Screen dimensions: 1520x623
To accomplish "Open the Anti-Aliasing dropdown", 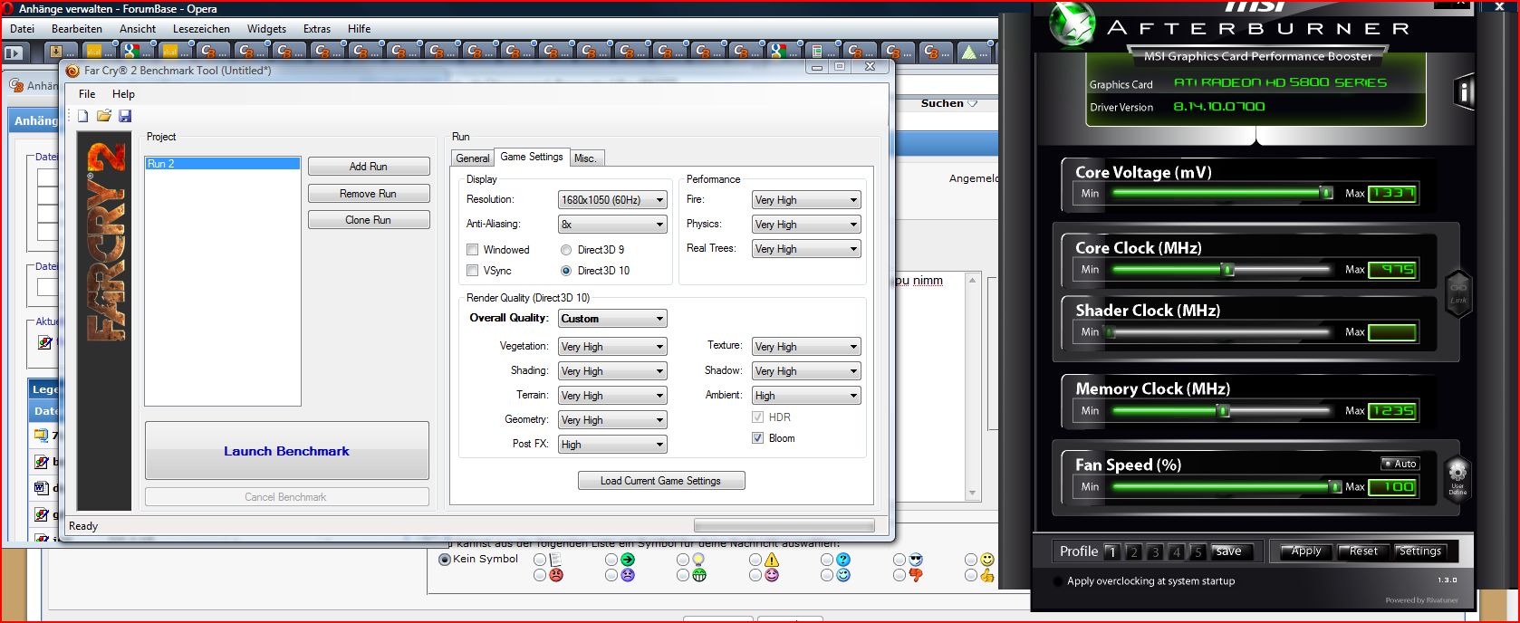I will point(612,225).
